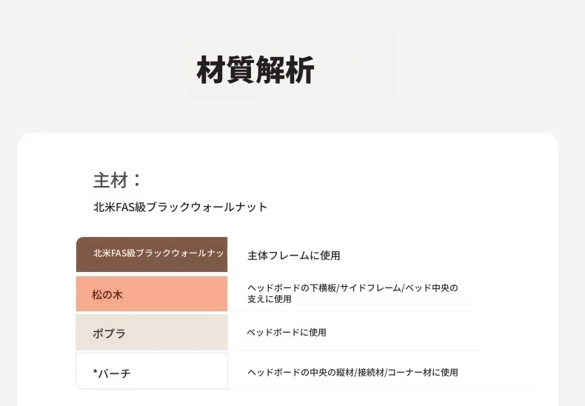Screen dimensions: 585x406
Task: Click サイドフレーム in the pine row
Action: (x=370, y=288)
